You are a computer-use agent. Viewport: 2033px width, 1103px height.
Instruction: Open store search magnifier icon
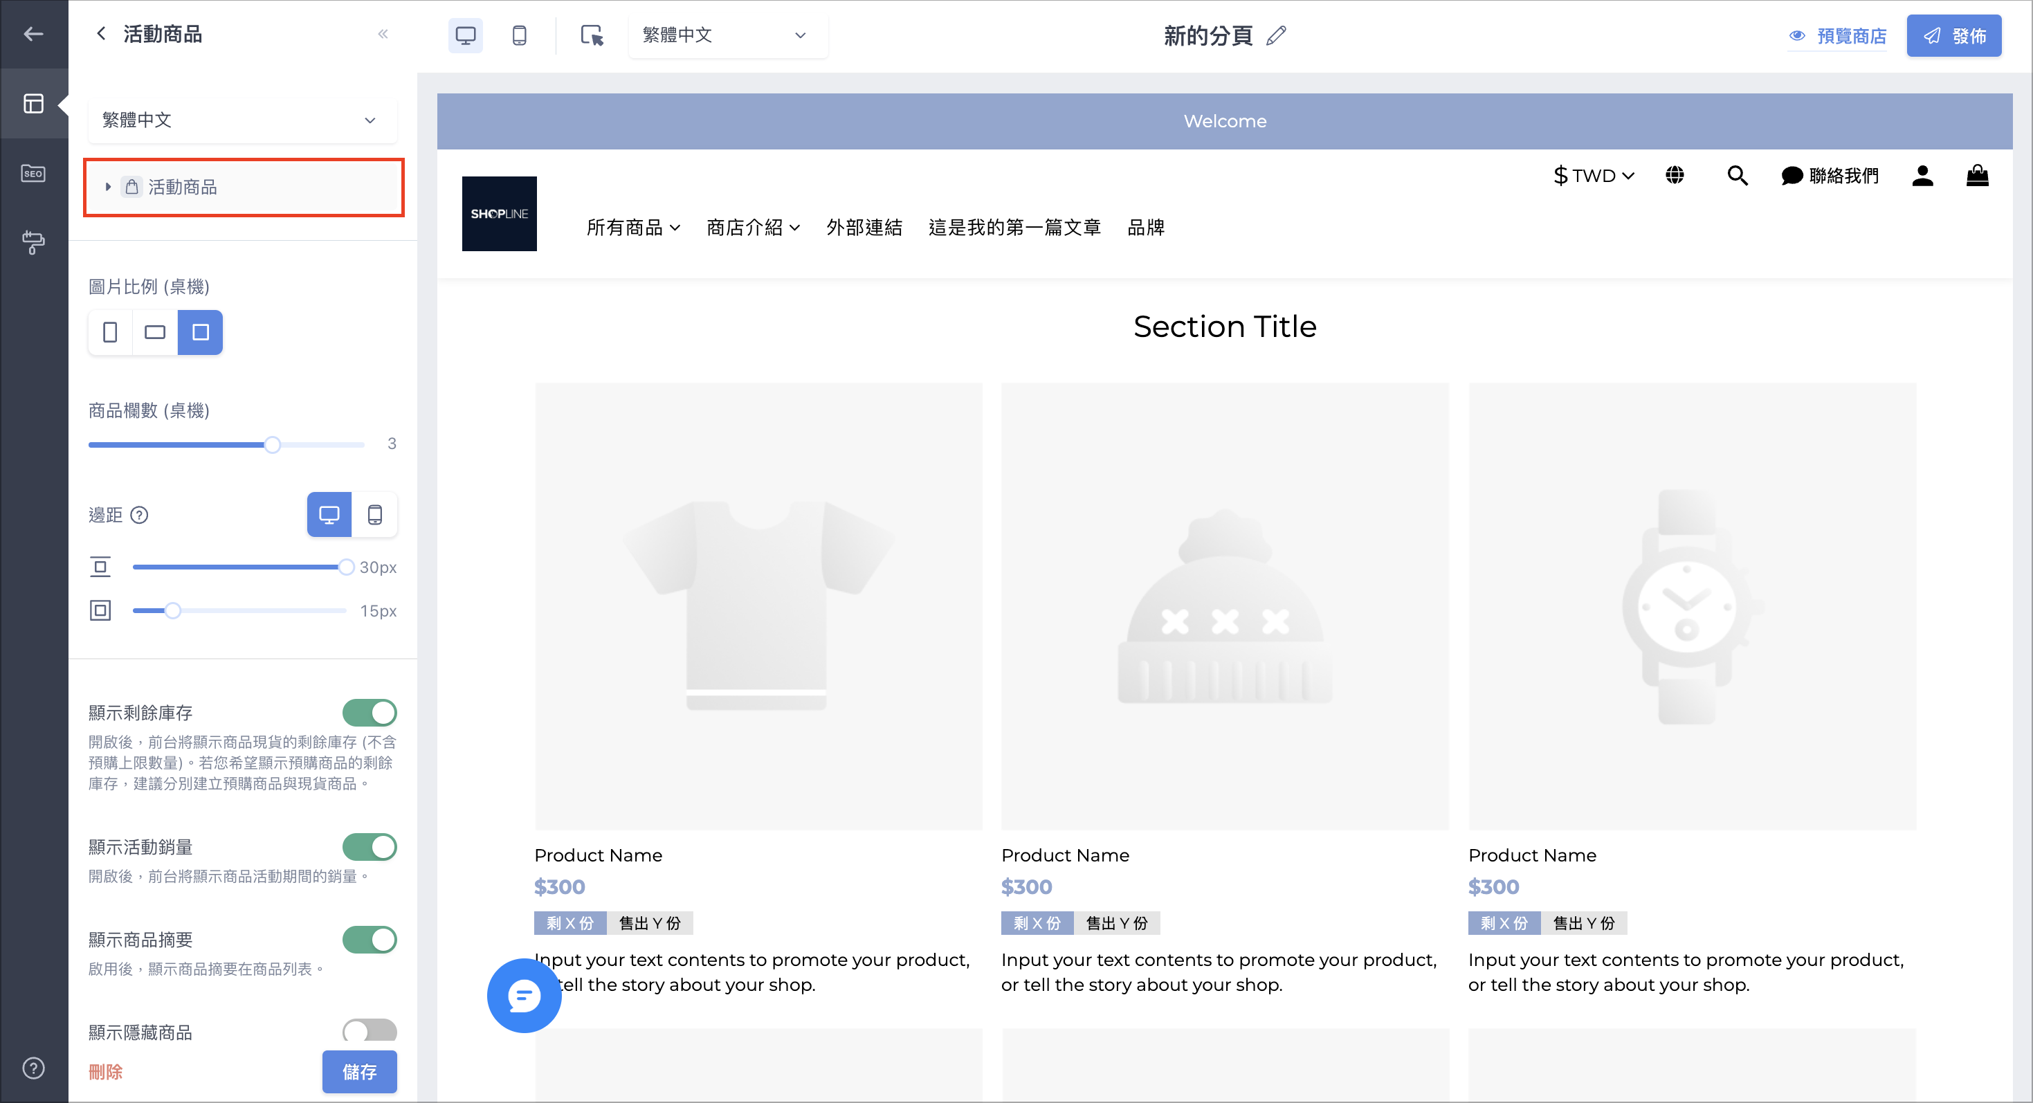click(x=1737, y=175)
